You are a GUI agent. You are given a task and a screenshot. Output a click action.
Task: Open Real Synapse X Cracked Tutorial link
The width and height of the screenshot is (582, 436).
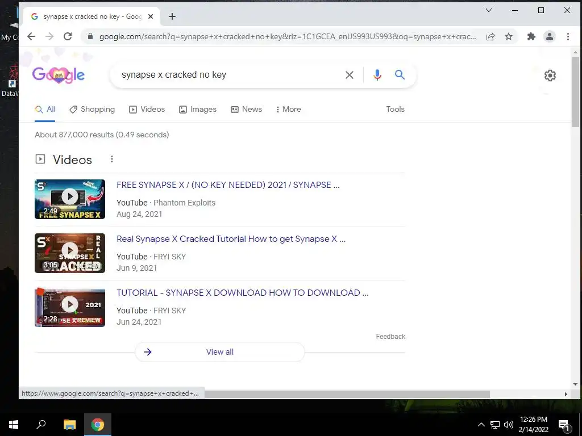coord(231,239)
